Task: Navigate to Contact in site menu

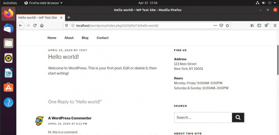Action: pos(103,38)
